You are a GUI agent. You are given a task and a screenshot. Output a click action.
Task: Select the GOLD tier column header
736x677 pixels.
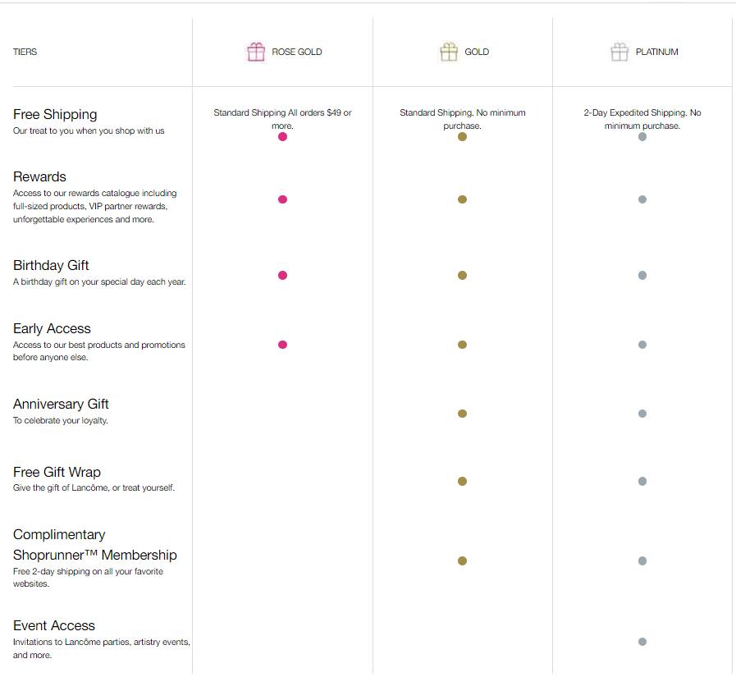(x=477, y=52)
